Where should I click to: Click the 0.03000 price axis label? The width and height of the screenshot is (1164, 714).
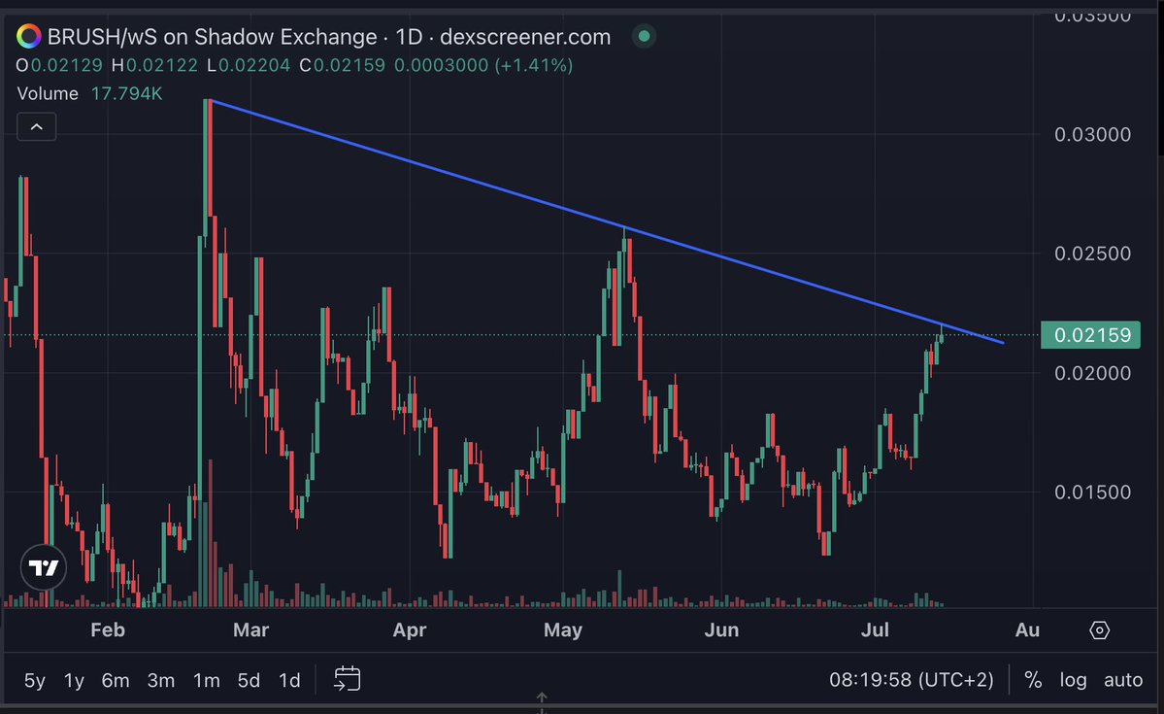(x=1093, y=134)
